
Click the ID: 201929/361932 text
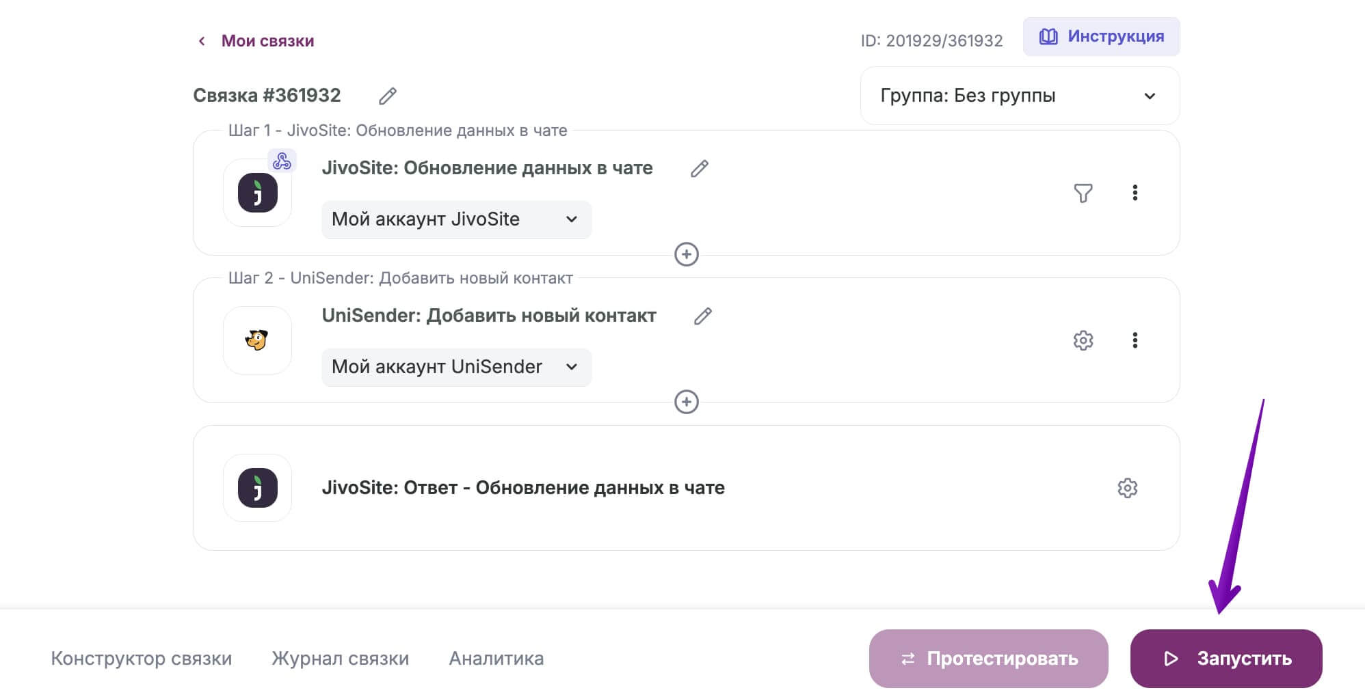click(931, 41)
